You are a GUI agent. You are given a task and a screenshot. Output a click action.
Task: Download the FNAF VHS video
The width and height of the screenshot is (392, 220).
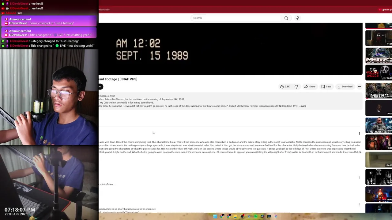pos(345,87)
